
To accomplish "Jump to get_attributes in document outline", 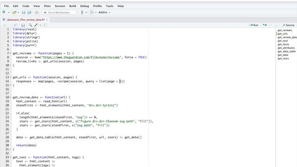I will coord(286,48).
